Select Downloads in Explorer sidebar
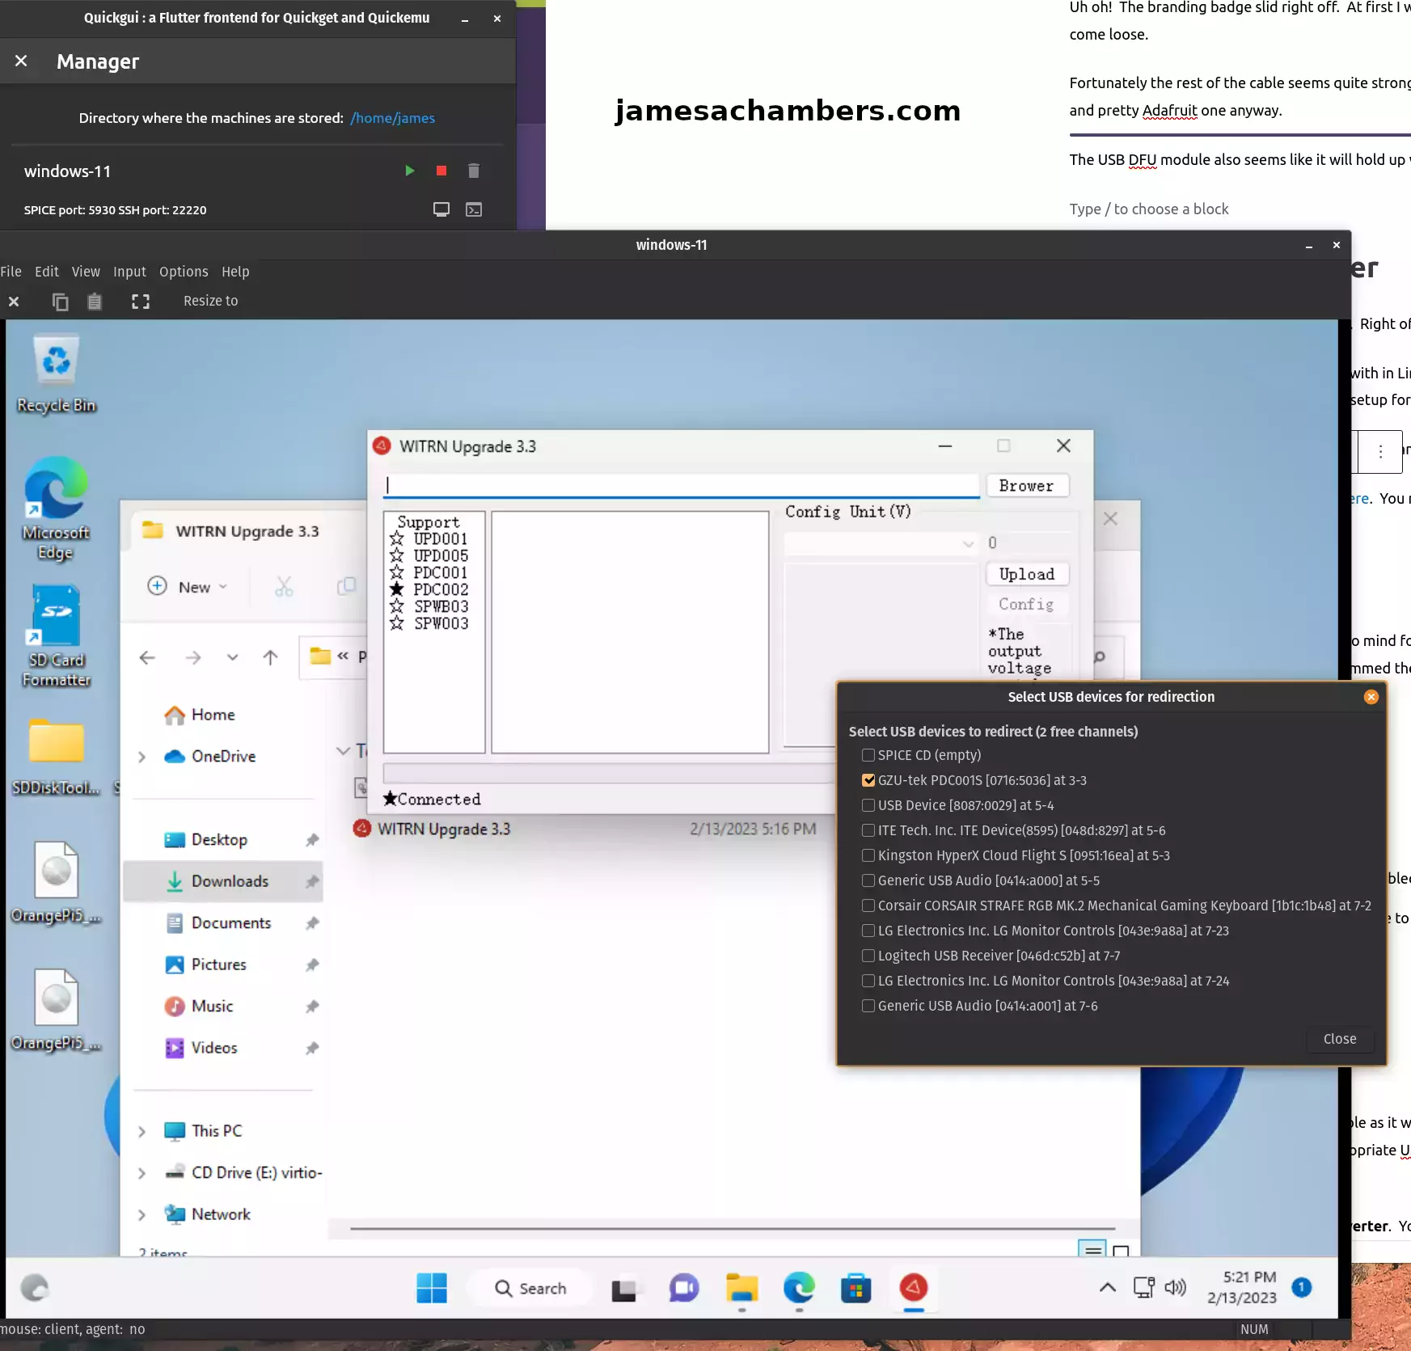 (223, 881)
